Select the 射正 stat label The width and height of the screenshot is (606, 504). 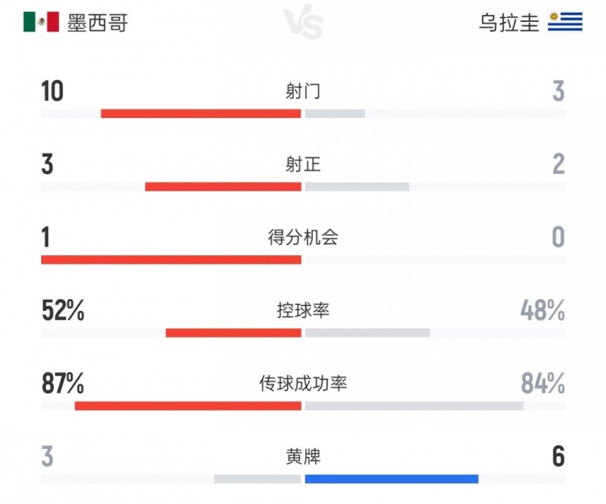click(x=303, y=165)
